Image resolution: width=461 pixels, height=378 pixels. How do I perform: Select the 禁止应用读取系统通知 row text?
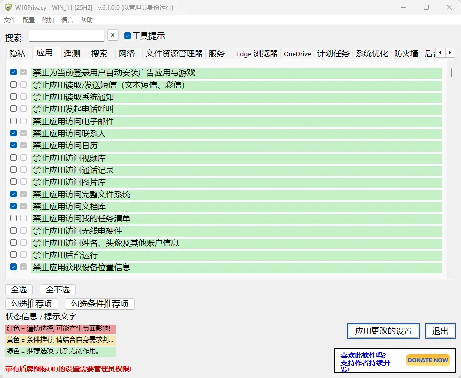click(x=73, y=97)
